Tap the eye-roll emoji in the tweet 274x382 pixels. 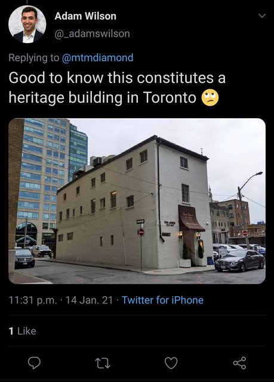tap(210, 98)
